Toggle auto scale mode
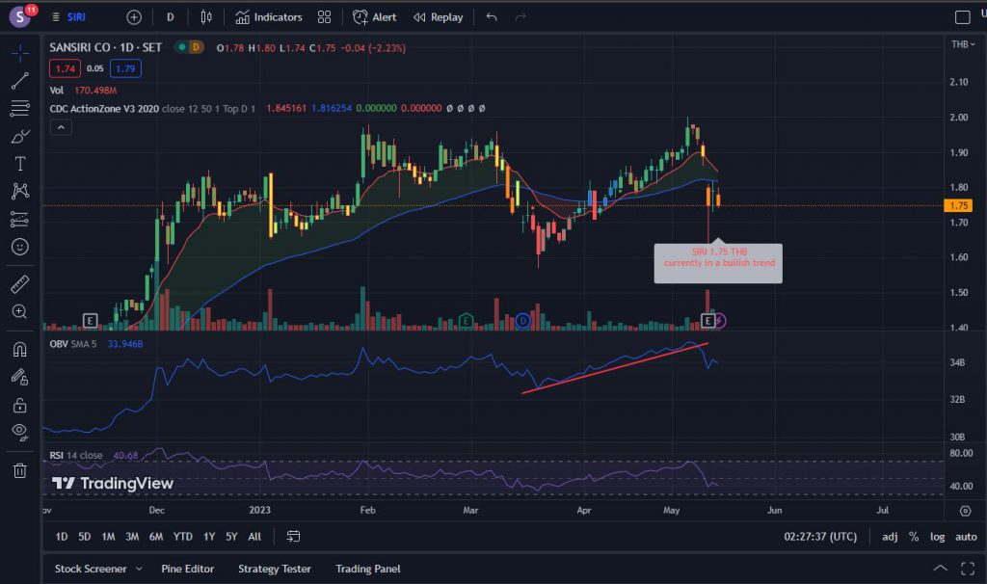The width and height of the screenshot is (987, 584). [966, 537]
